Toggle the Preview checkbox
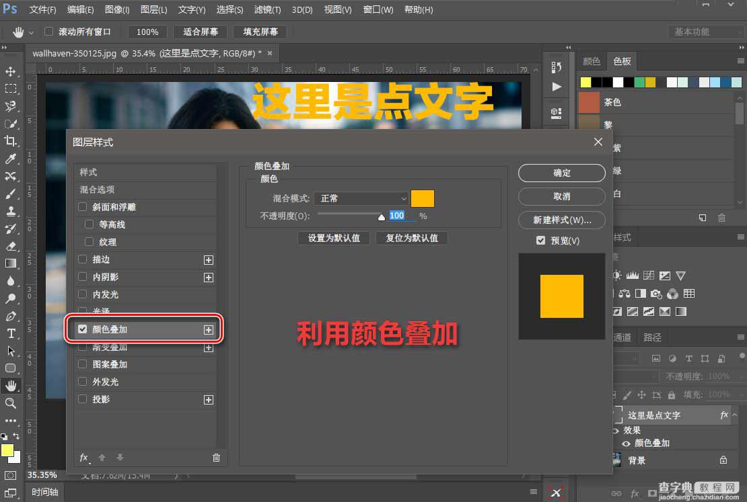Image resolution: width=747 pixels, height=502 pixels. pos(540,241)
